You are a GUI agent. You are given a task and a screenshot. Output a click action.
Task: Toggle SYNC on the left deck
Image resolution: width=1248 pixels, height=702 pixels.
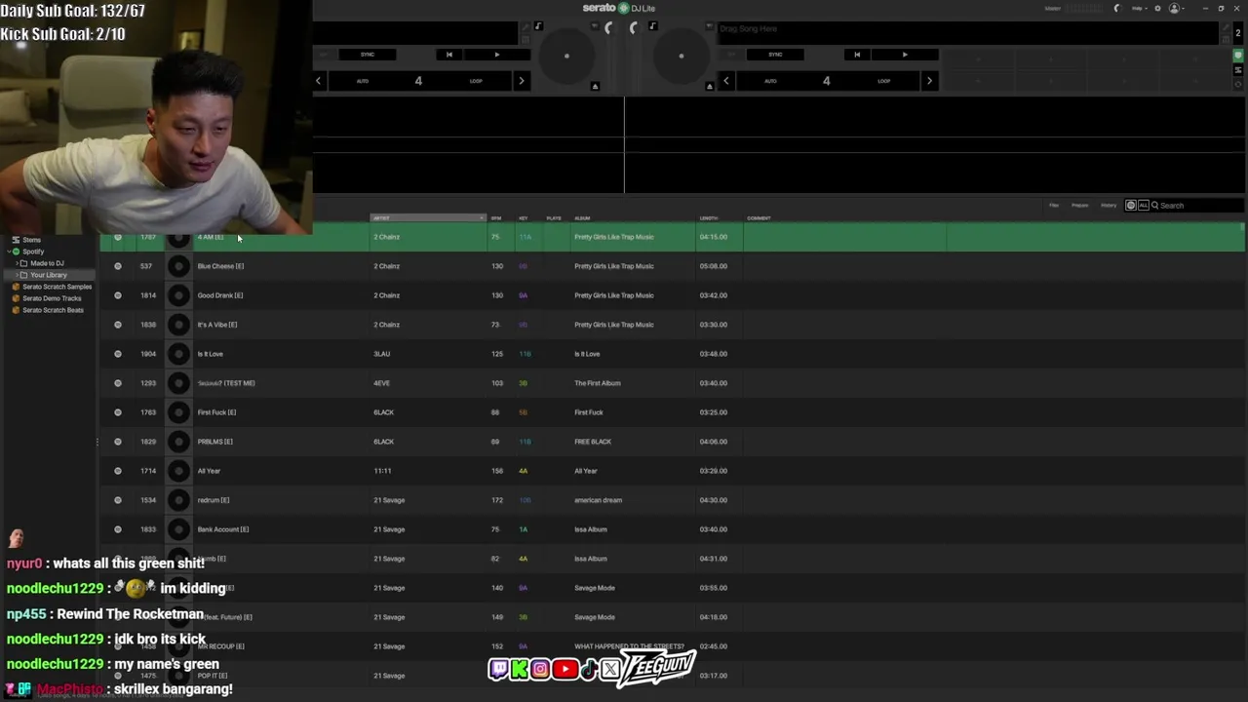(x=368, y=55)
